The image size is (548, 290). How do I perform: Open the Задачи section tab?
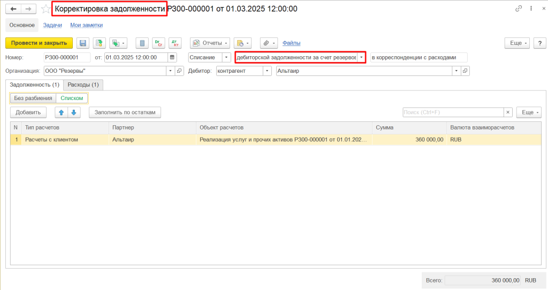(52, 25)
